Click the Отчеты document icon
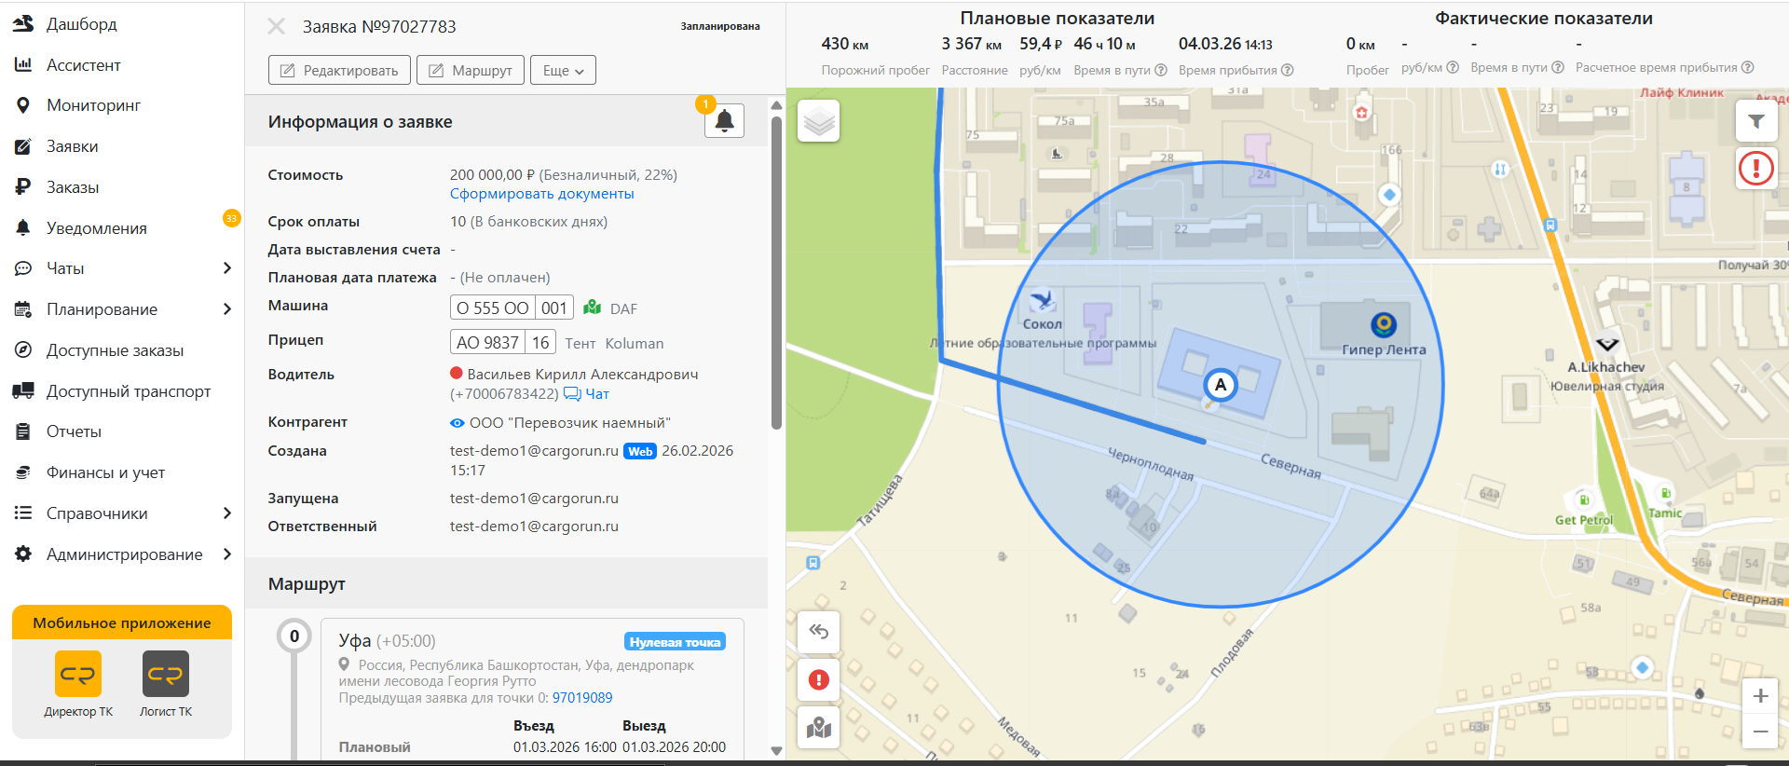 (x=23, y=431)
